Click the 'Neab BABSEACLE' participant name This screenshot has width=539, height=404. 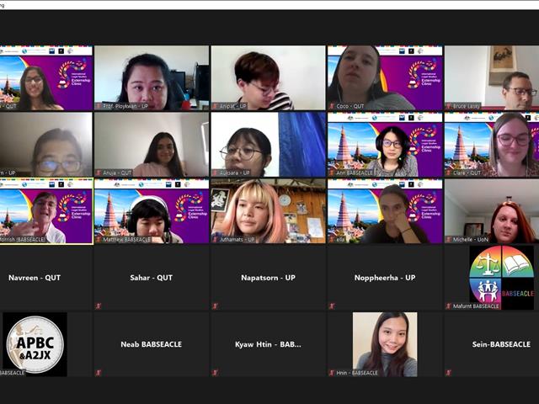[152, 344]
